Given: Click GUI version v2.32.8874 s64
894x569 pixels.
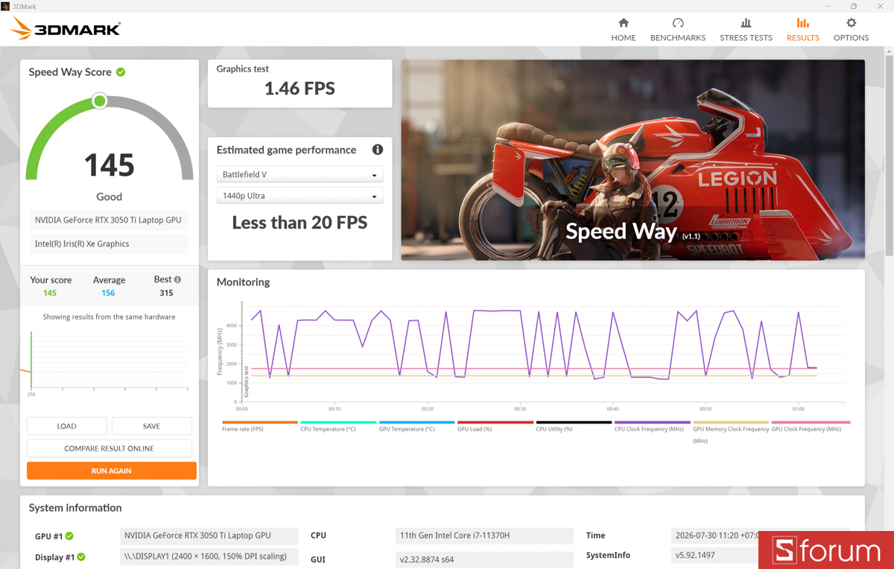Looking at the screenshot, I should 485,559.
